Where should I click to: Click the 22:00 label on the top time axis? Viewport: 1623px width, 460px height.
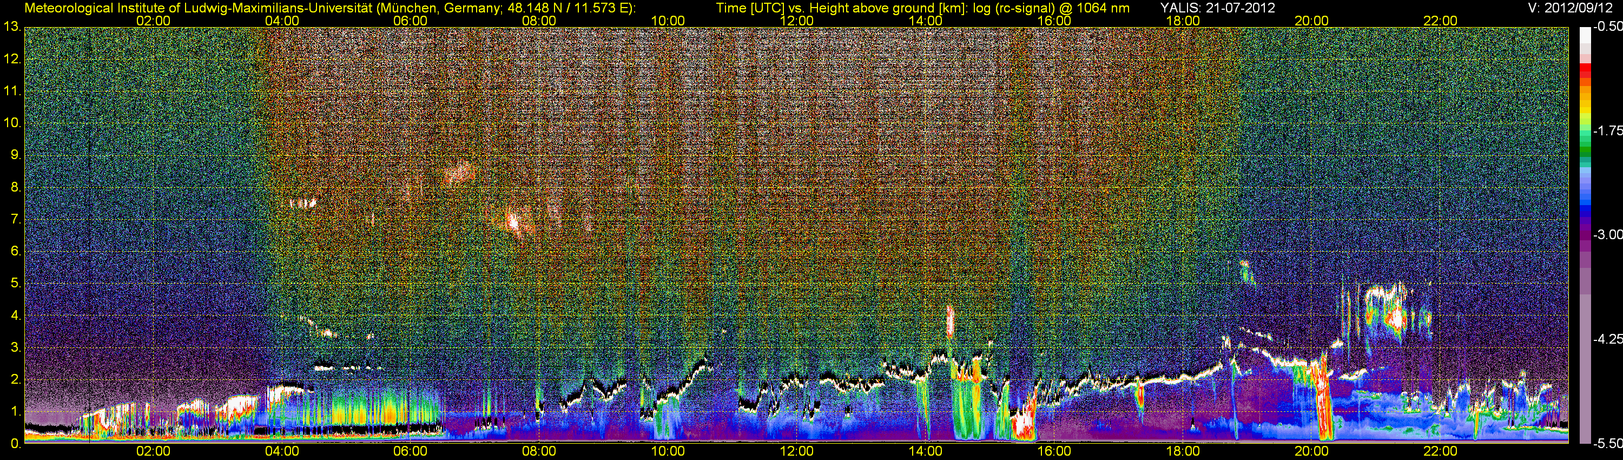[1440, 21]
